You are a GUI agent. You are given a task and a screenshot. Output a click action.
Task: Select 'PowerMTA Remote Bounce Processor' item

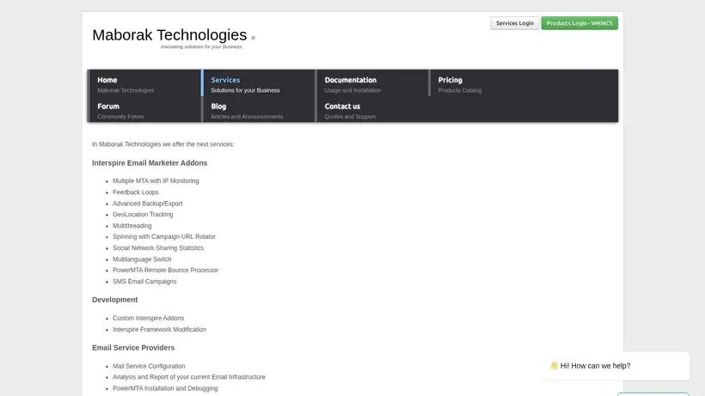(x=165, y=271)
